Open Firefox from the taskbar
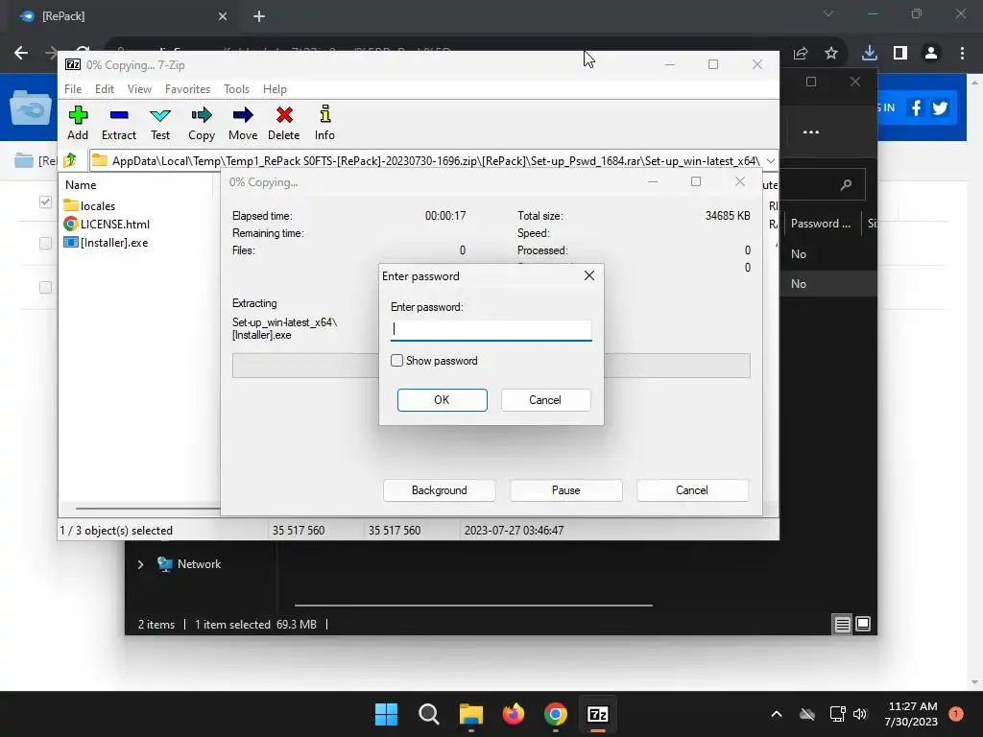The height and width of the screenshot is (737, 983). pos(514,714)
